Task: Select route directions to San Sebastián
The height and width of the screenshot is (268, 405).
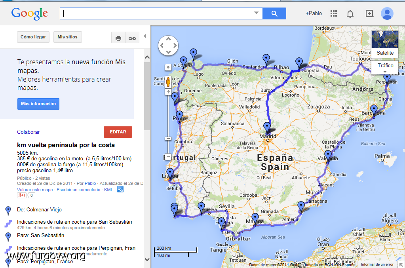Action: (74, 222)
